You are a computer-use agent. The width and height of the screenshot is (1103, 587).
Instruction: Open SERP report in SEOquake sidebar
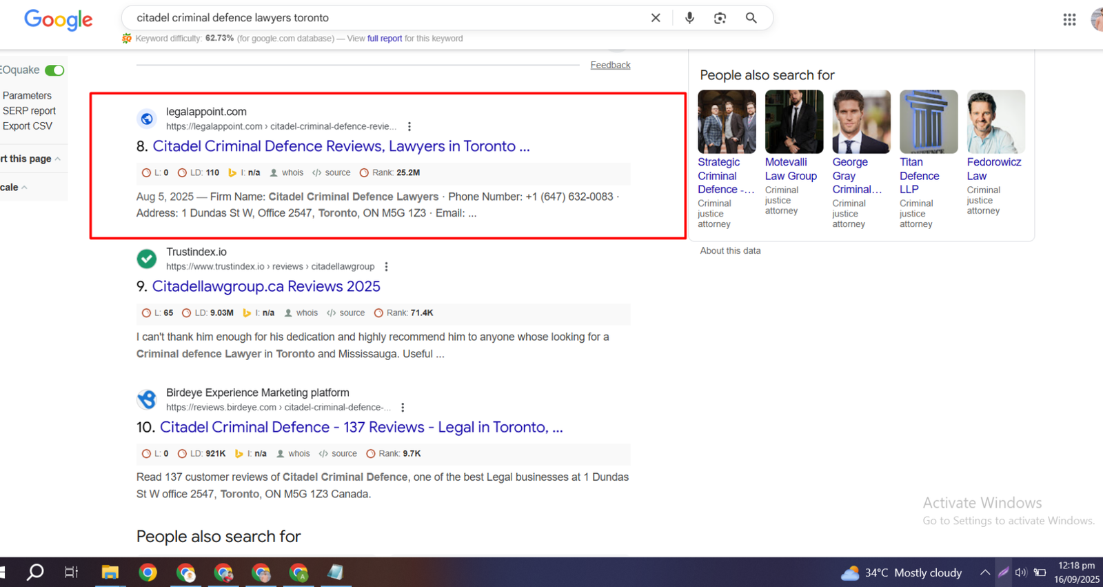pyautogui.click(x=29, y=111)
